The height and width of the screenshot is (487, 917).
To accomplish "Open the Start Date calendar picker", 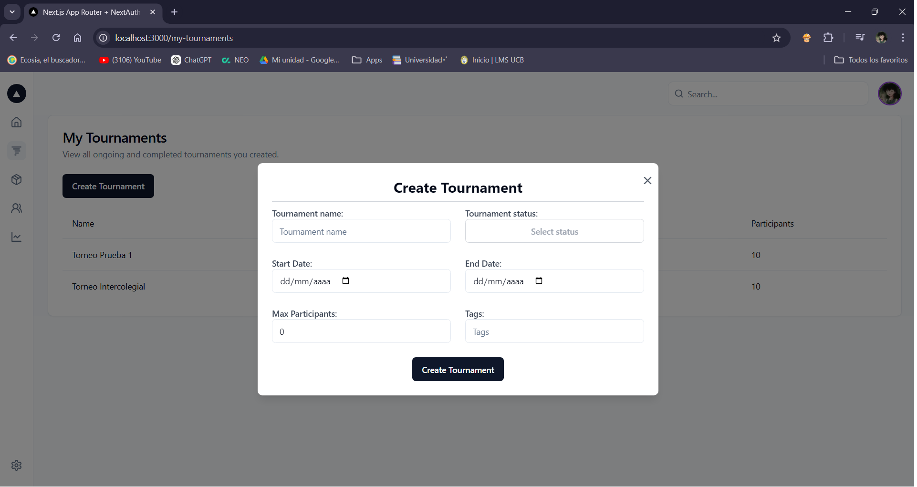I will tap(346, 281).
